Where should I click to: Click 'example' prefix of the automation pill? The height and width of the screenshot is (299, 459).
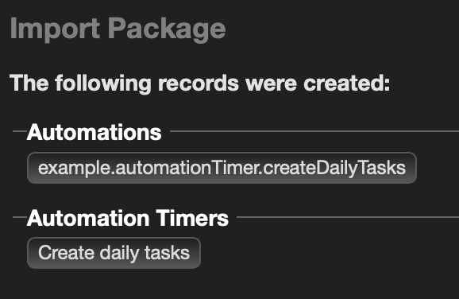[x=75, y=169]
